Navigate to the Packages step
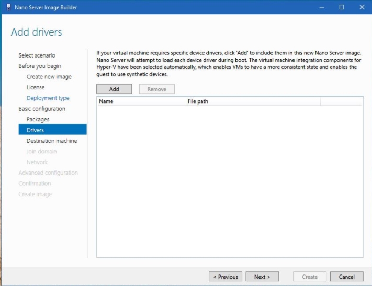372x286 pixels. click(x=38, y=119)
